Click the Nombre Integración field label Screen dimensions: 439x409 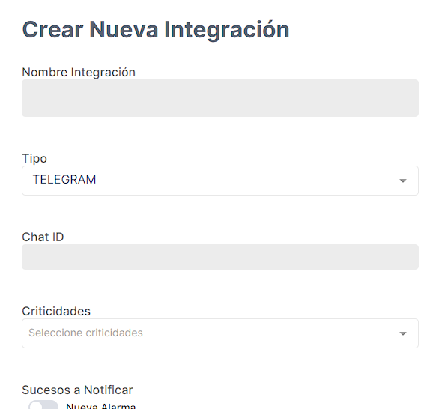coord(79,72)
